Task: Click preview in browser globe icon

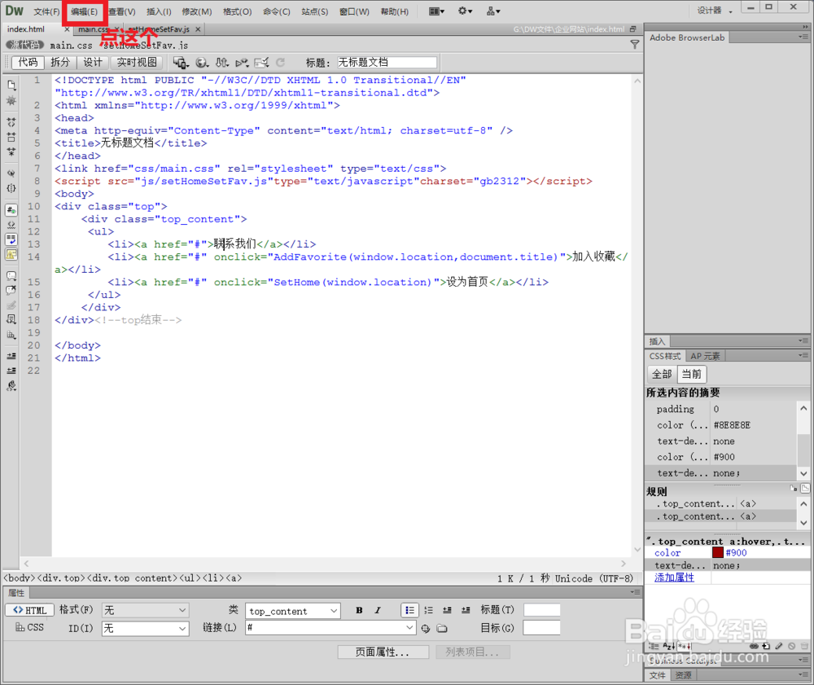Action: 202,63
